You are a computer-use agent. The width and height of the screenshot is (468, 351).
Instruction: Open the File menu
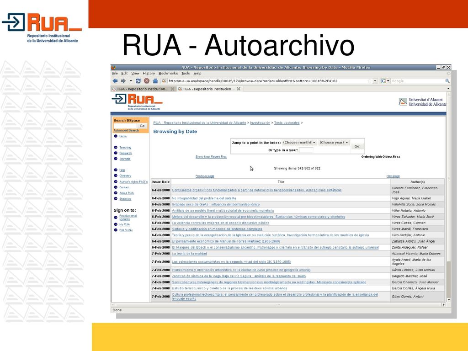point(115,74)
